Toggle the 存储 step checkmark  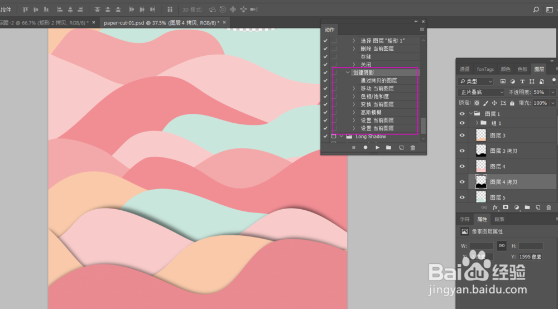pyautogui.click(x=325, y=56)
